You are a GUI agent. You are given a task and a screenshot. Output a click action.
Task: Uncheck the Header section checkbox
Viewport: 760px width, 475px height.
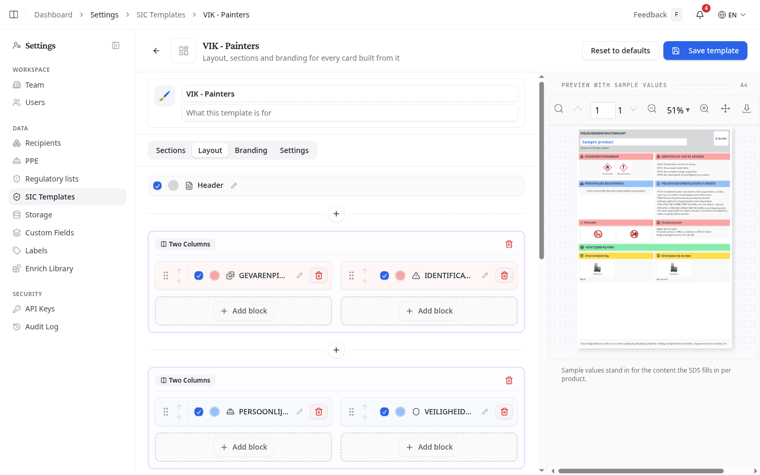coord(157,186)
